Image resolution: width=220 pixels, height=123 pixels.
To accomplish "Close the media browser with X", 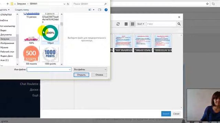I will pos(179,17).
